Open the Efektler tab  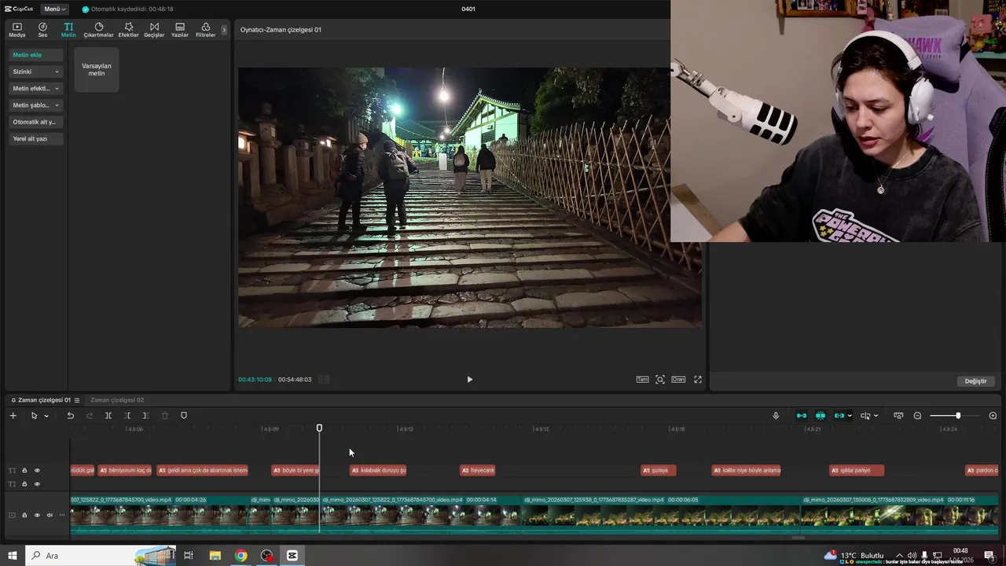point(128,30)
